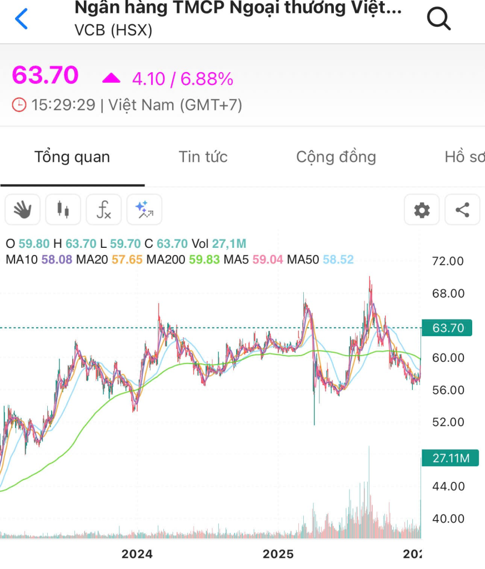485x569 pixels.
Task: Select the hand pan tool
Action: pos(22,209)
